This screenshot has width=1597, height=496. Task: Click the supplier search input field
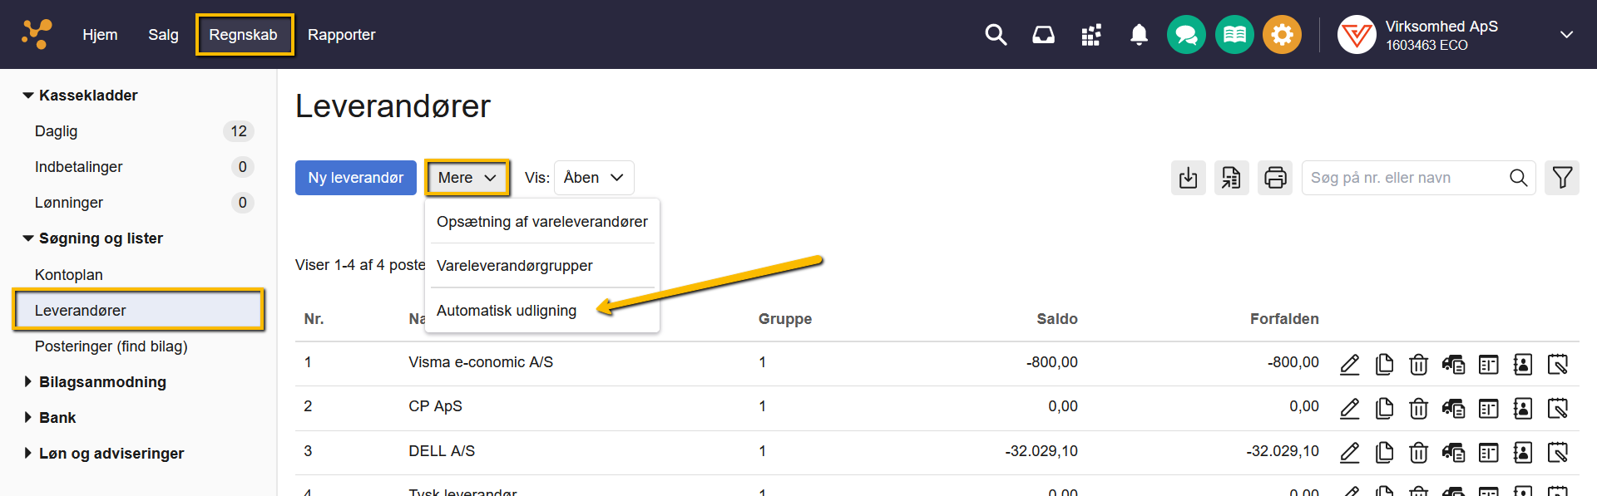tap(1406, 178)
